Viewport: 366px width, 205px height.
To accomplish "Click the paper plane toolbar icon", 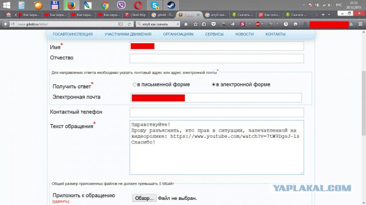I will tap(233, 24).
